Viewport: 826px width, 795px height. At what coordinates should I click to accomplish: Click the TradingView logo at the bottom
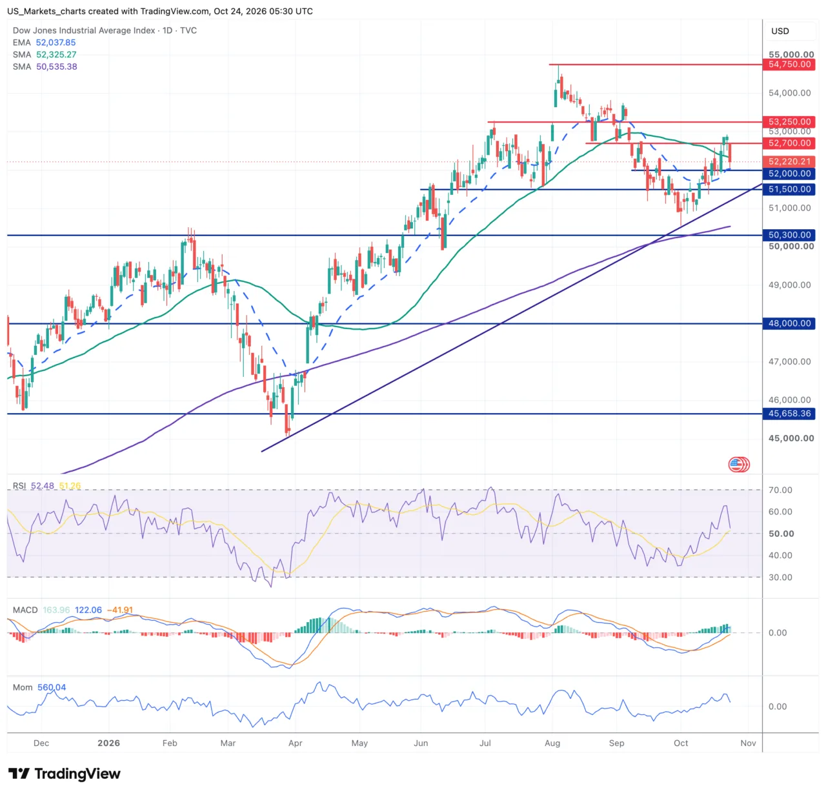(65, 774)
